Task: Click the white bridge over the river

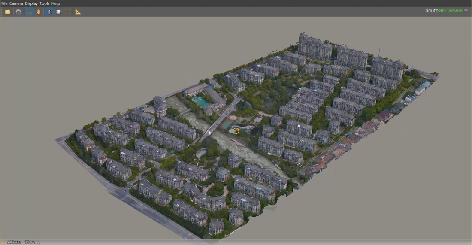Action: tap(210, 129)
